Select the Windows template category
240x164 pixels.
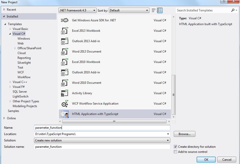pyautogui.click(x=24, y=38)
